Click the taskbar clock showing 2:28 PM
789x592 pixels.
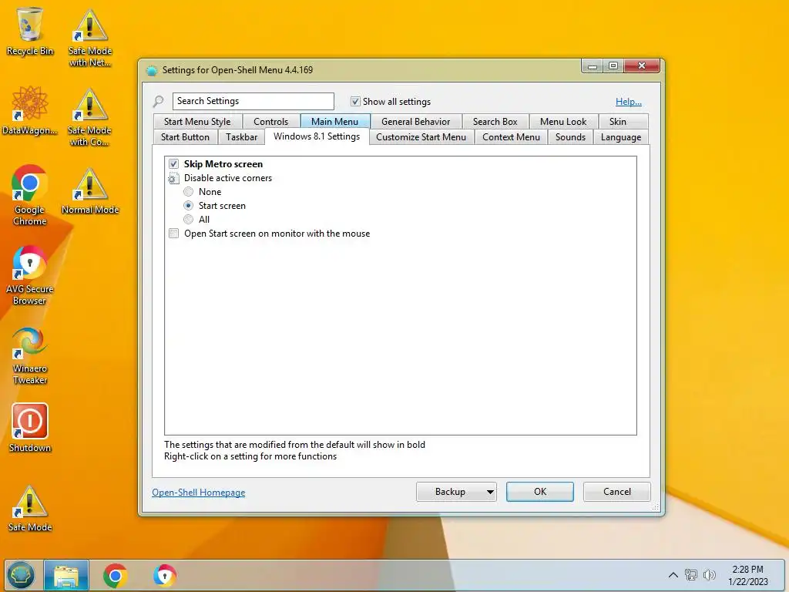(x=747, y=575)
